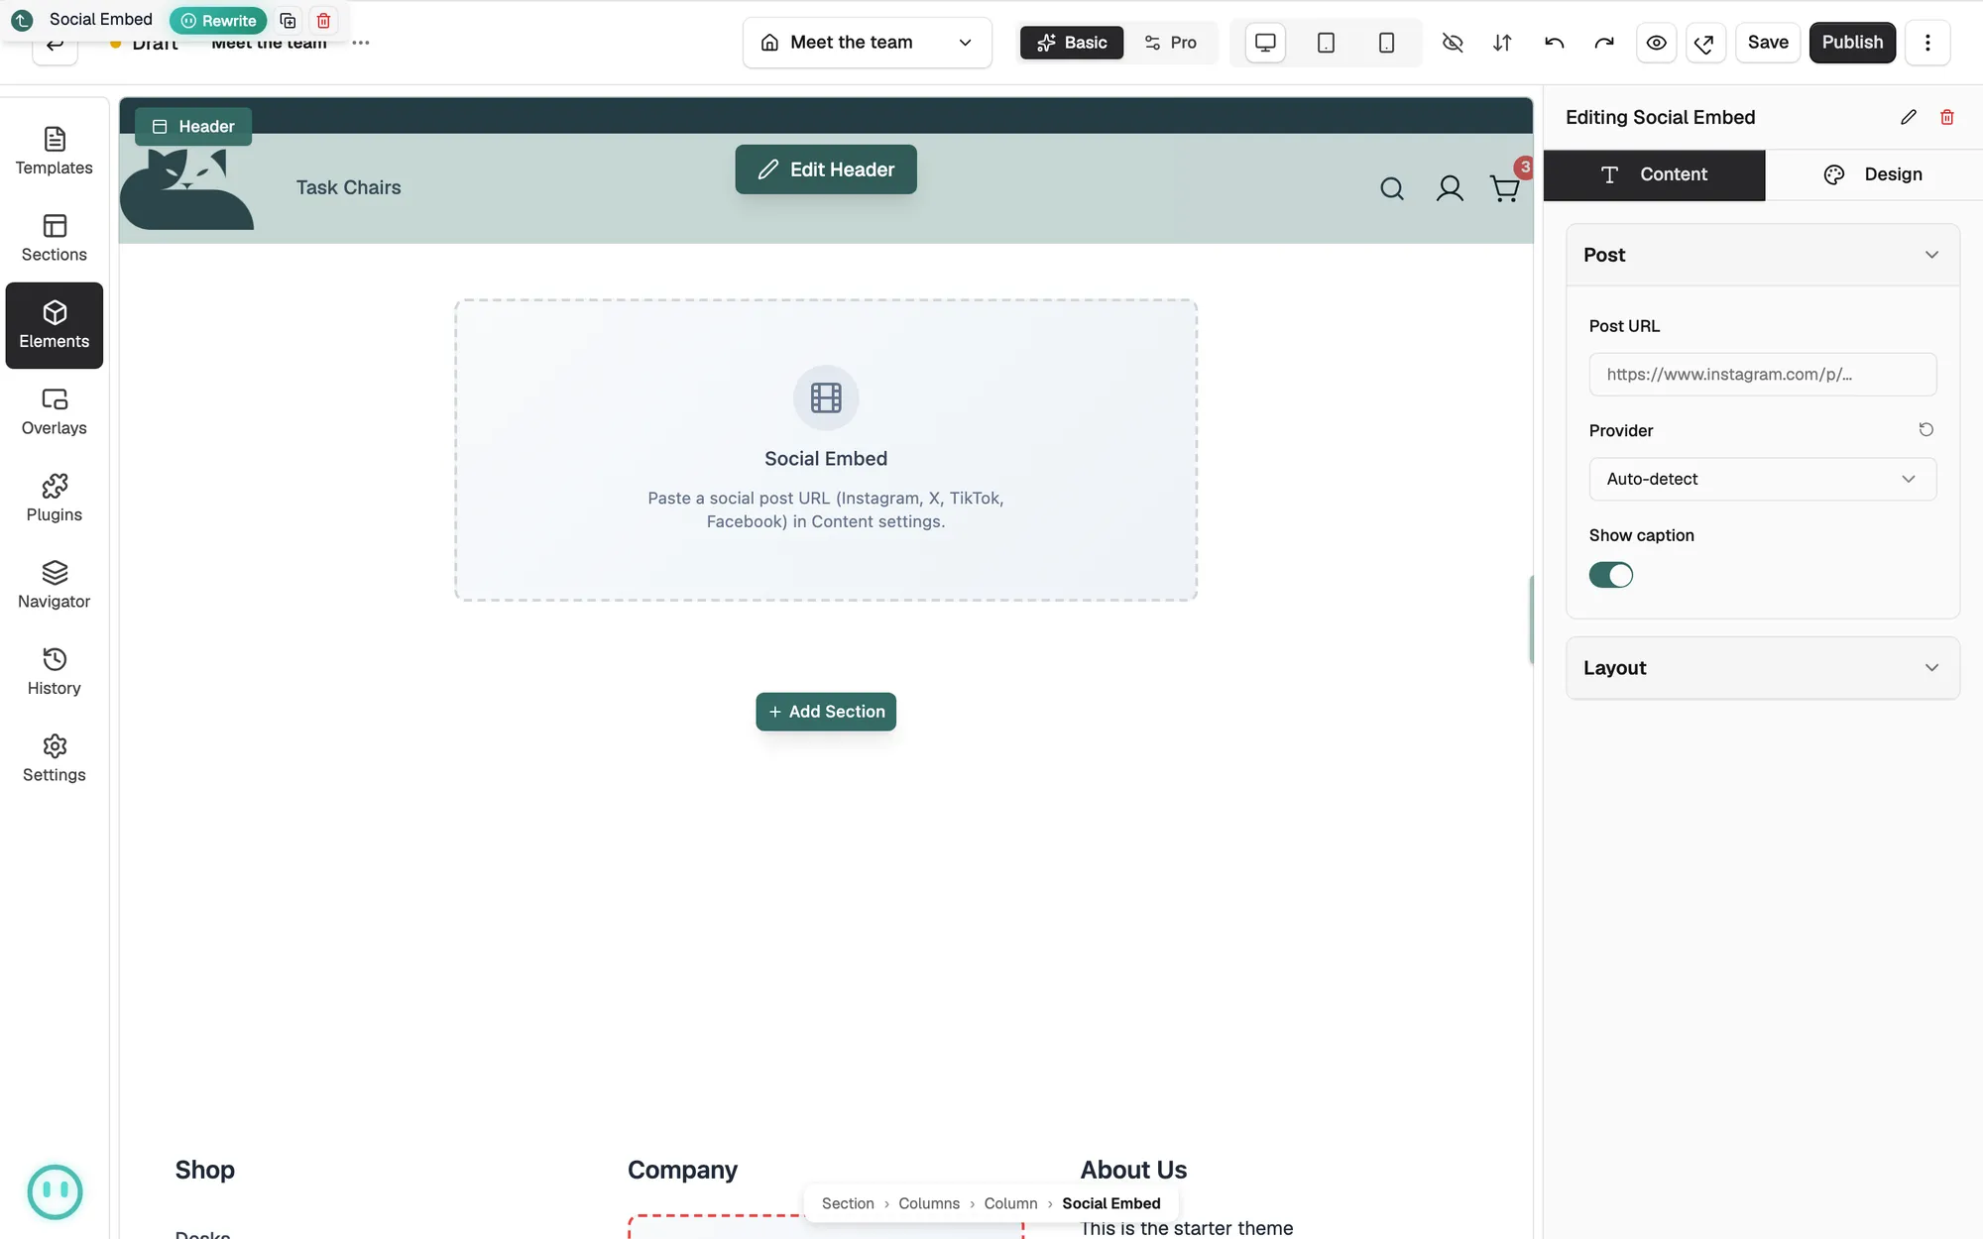Open the Templates panel
The height and width of the screenshot is (1239, 1983).
coord(55,152)
